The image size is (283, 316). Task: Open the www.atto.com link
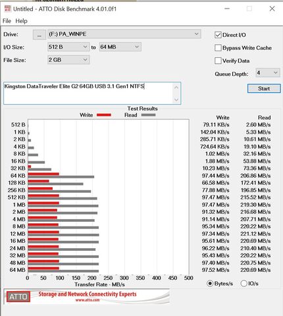(88, 300)
